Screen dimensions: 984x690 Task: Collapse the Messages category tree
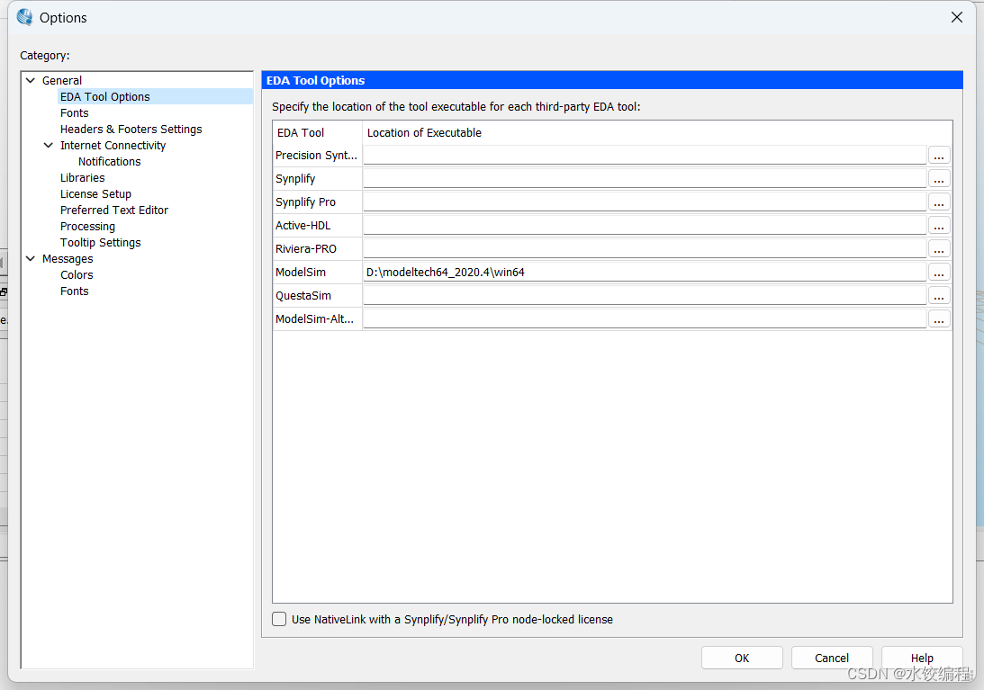(30, 258)
